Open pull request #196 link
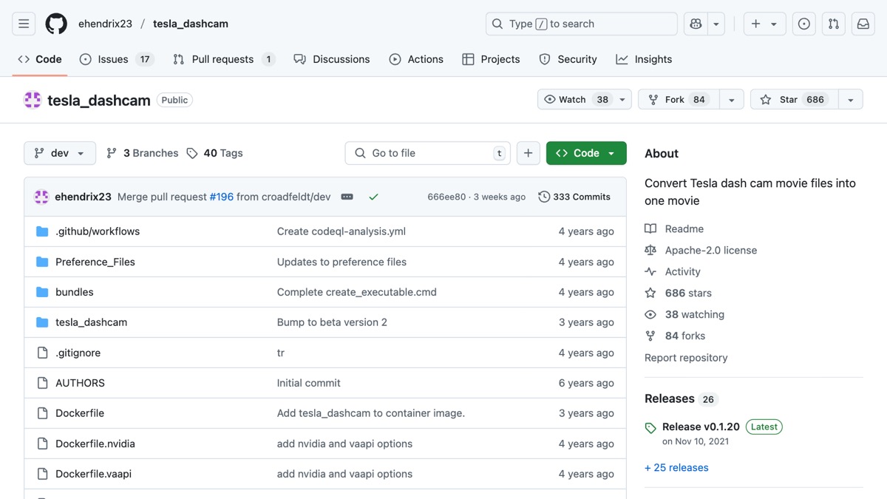Screen dimensions: 887x499 click(x=222, y=197)
